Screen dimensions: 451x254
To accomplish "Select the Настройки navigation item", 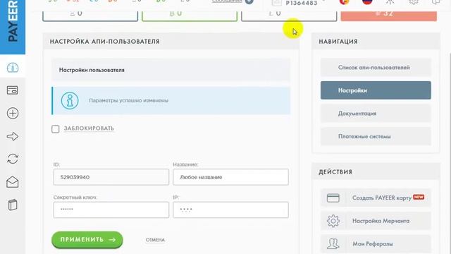I will point(376,90).
